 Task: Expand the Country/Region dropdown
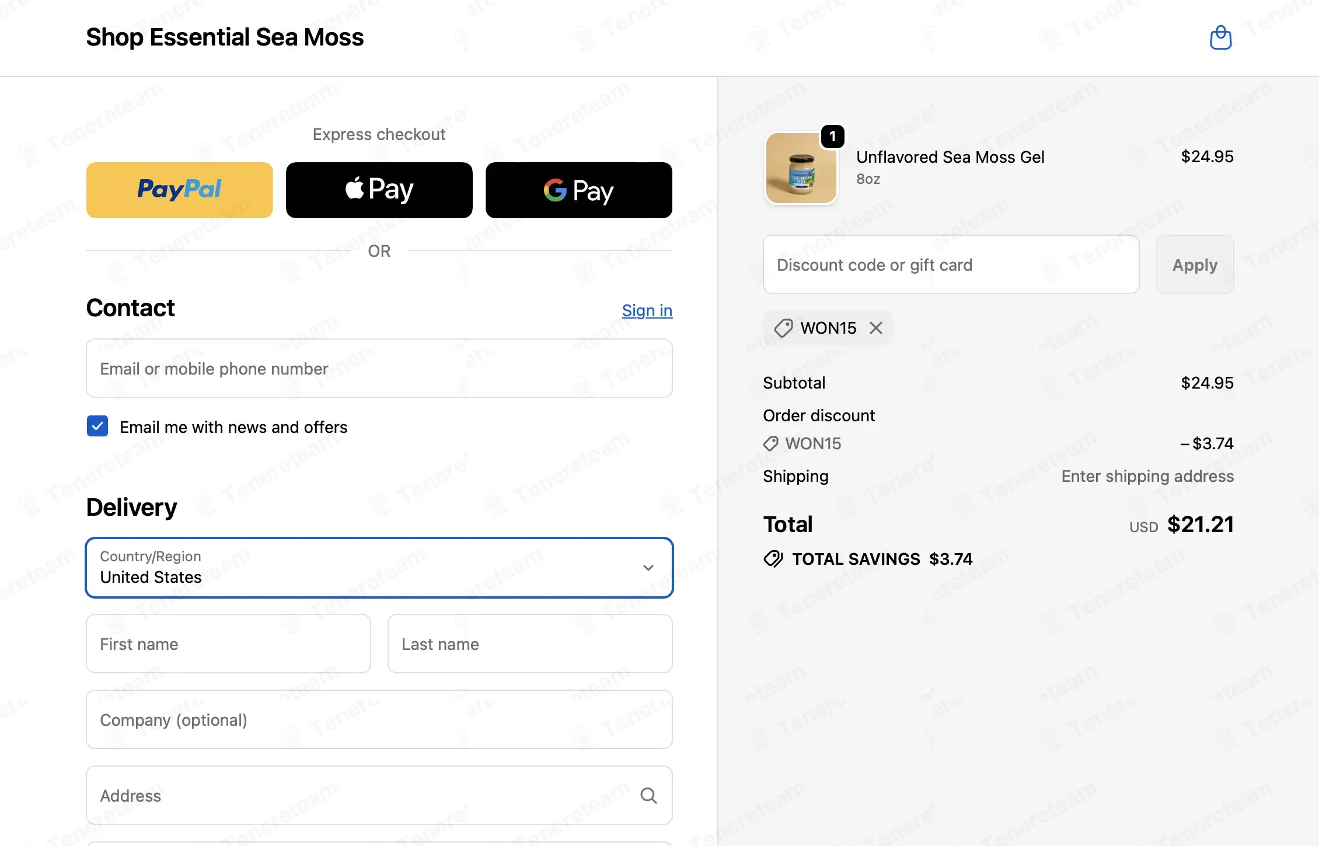click(379, 568)
